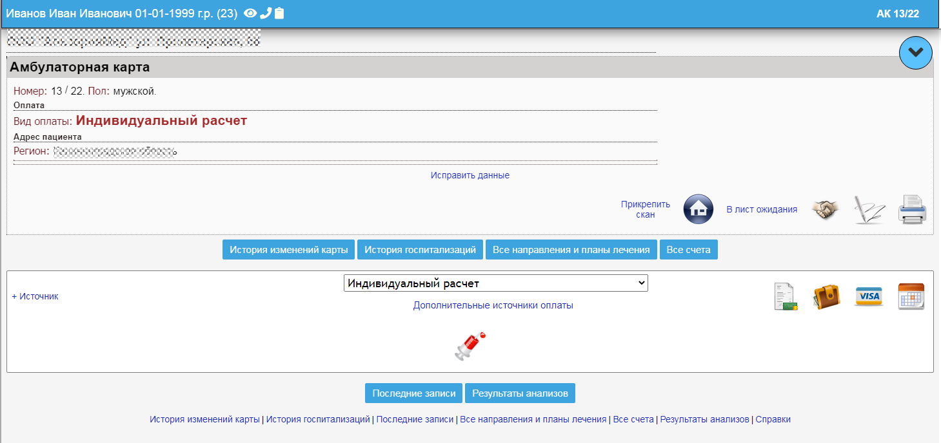The width and height of the screenshot is (941, 443).
Task: Open the payment type dropdown 'Индивидуальный расчет'
Action: (495, 283)
